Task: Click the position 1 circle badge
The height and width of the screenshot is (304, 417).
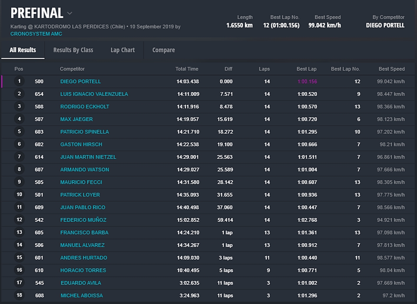Action: pyautogui.click(x=19, y=81)
